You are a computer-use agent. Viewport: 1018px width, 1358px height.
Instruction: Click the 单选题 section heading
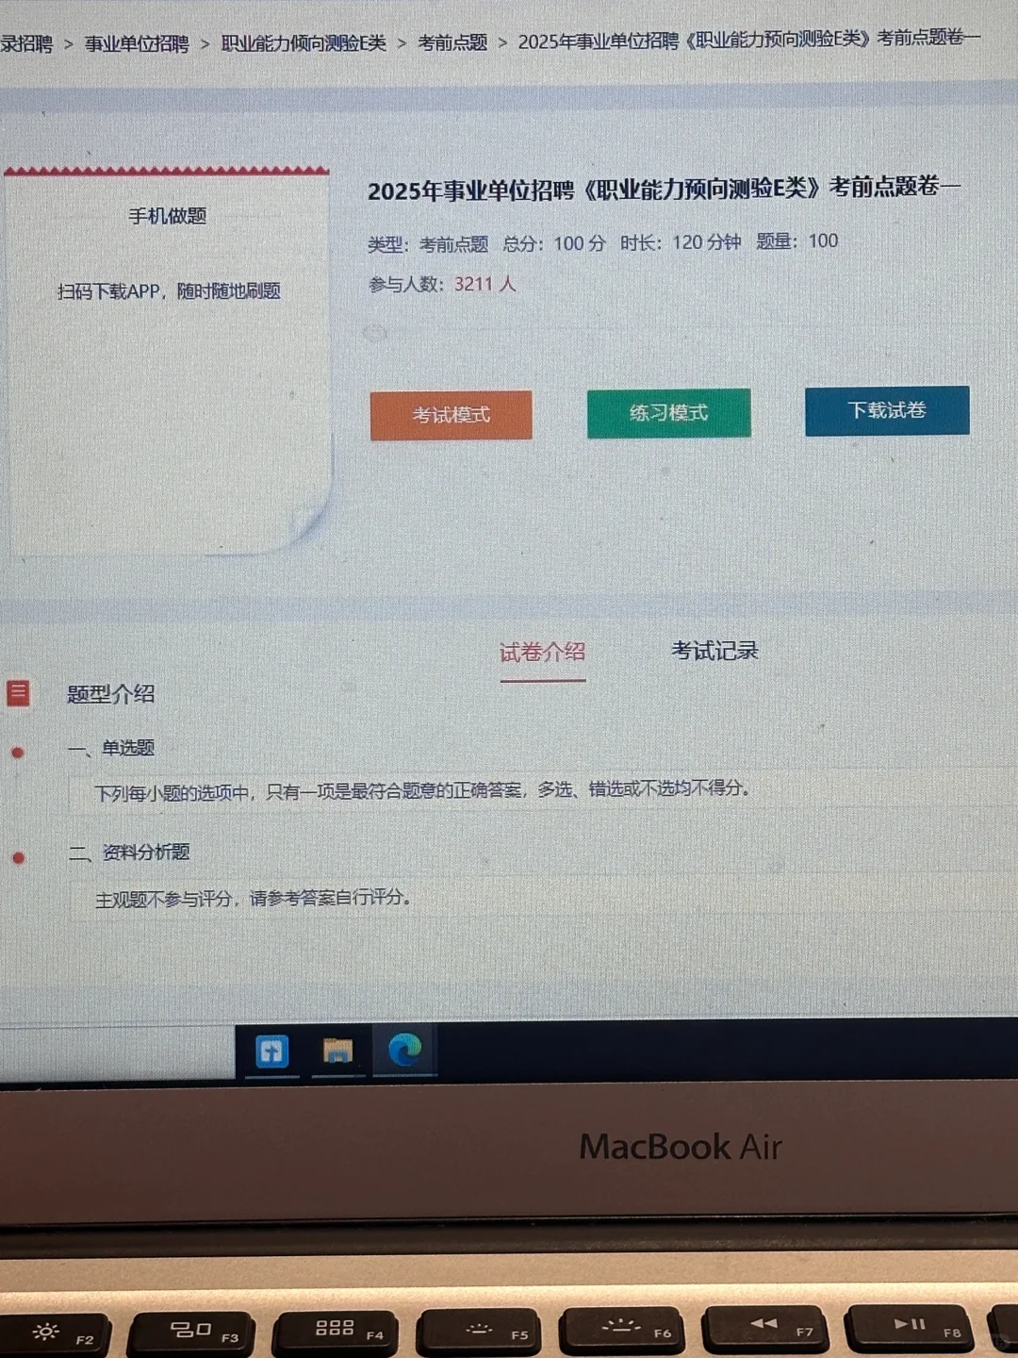click(x=128, y=746)
